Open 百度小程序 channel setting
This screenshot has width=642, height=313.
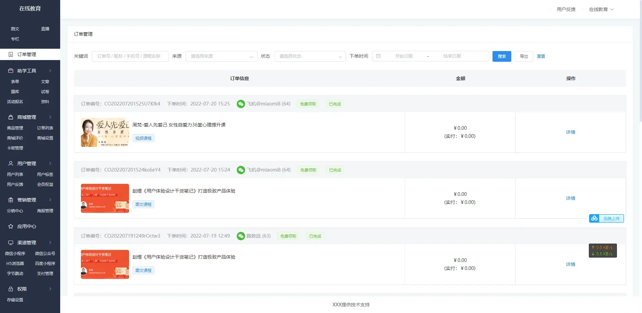(x=45, y=264)
